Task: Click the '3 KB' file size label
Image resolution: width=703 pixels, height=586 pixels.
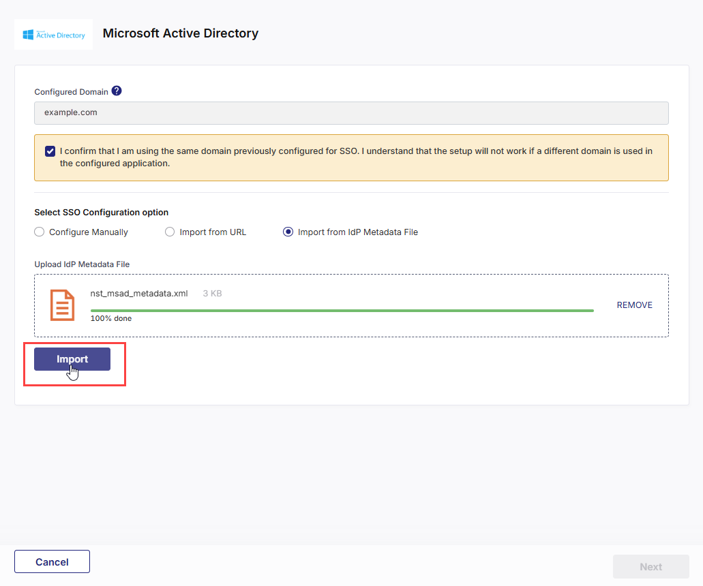Action: click(x=212, y=294)
